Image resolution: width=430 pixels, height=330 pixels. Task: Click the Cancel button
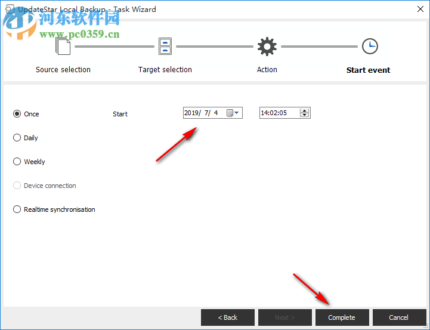point(400,317)
